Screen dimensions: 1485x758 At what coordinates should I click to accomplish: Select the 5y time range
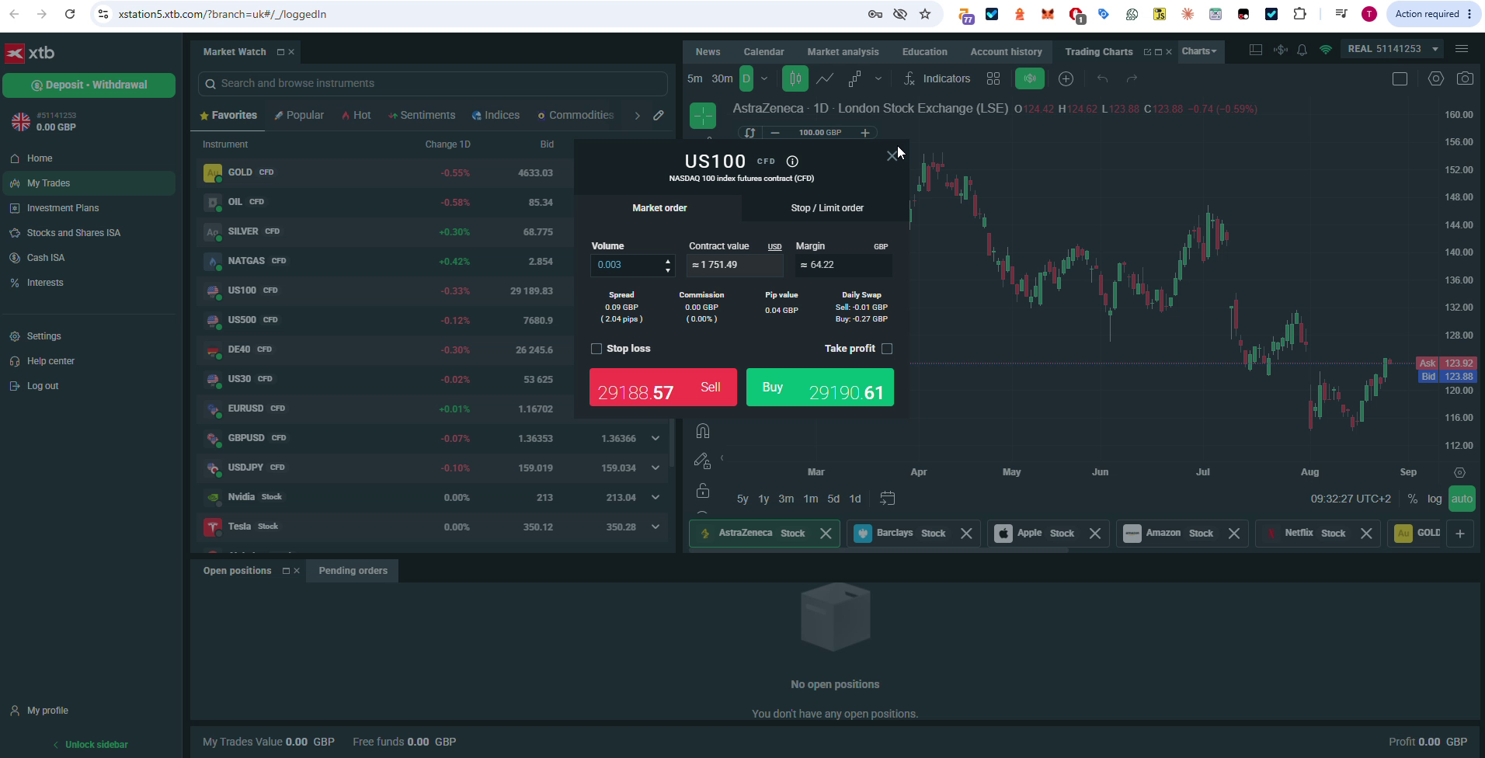742,499
